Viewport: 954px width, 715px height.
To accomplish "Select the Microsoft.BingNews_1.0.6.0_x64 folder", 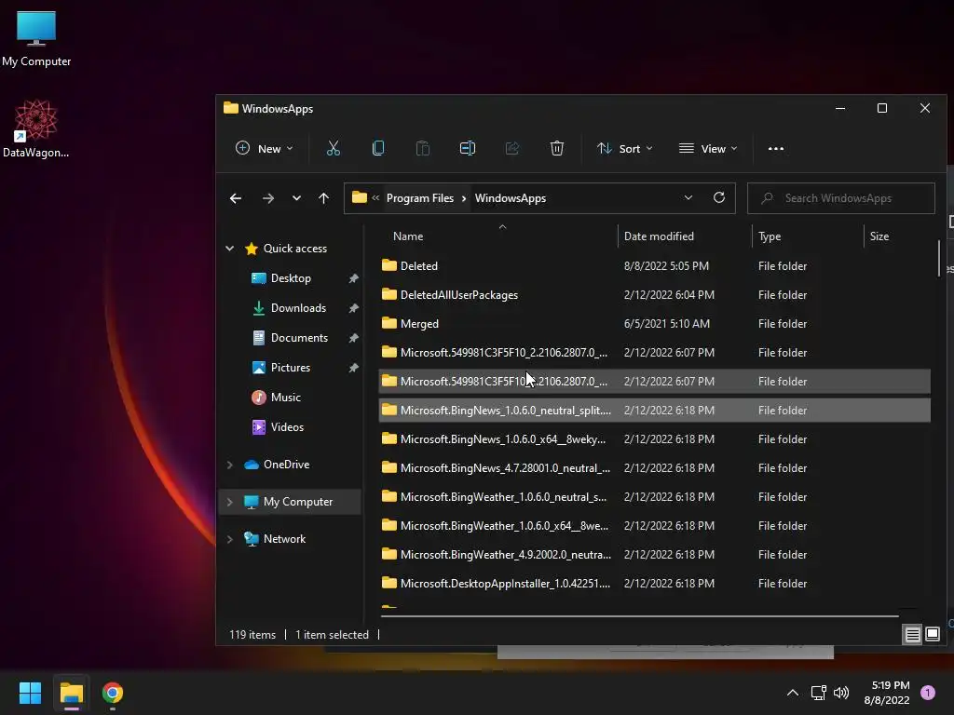I will pos(654,439).
